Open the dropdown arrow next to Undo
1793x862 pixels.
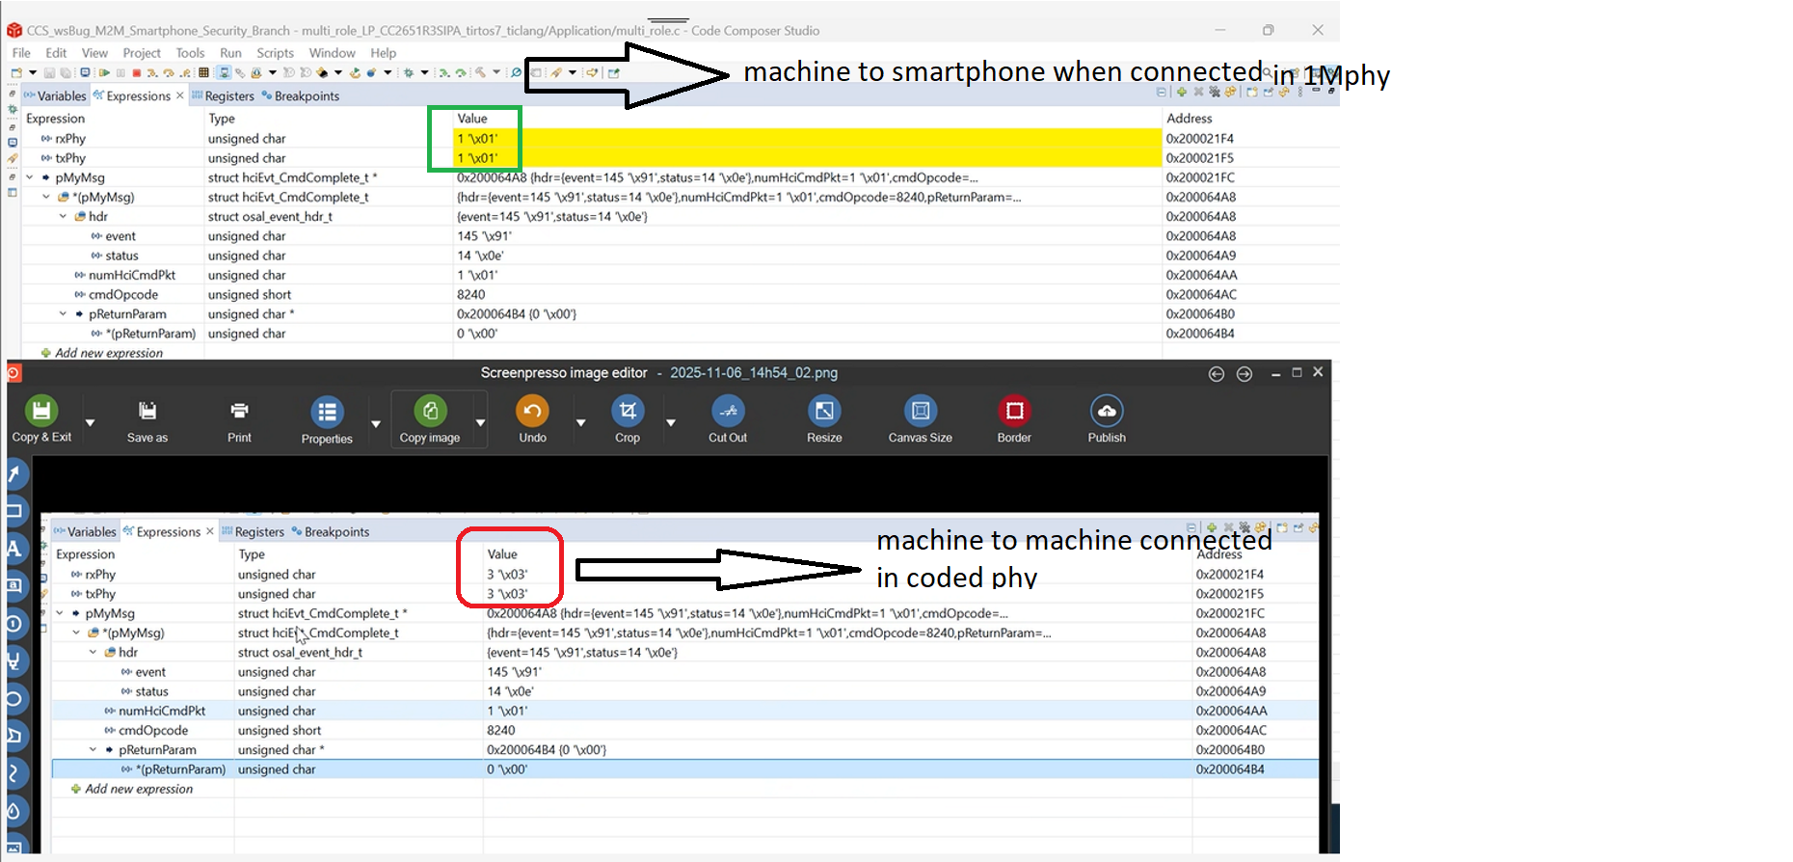580,422
